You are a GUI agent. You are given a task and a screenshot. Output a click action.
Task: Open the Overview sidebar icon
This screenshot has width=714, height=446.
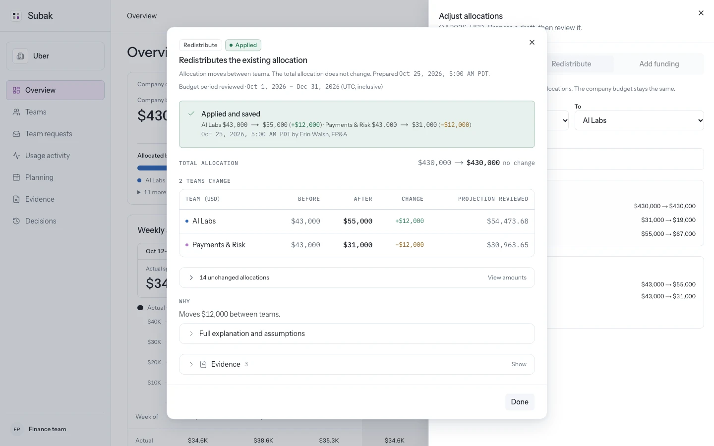click(16, 90)
